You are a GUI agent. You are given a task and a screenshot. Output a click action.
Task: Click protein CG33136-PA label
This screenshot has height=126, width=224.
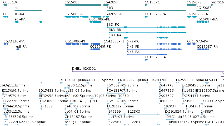tap(14, 41)
